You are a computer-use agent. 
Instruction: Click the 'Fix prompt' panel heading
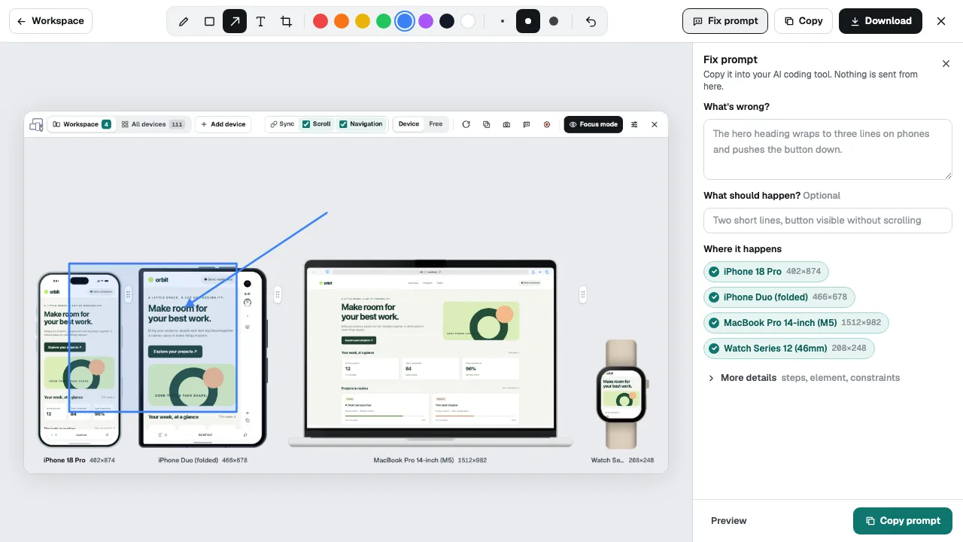tap(731, 59)
